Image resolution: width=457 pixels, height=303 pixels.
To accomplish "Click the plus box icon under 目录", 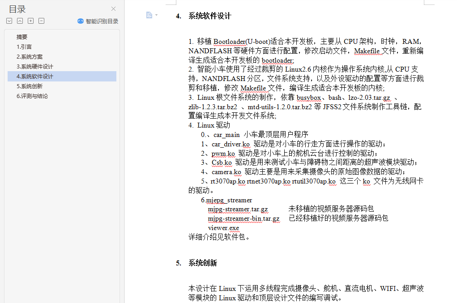I will pos(30,21).
